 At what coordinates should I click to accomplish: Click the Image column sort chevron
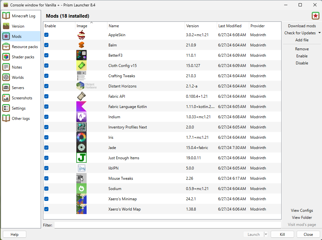[92, 23]
